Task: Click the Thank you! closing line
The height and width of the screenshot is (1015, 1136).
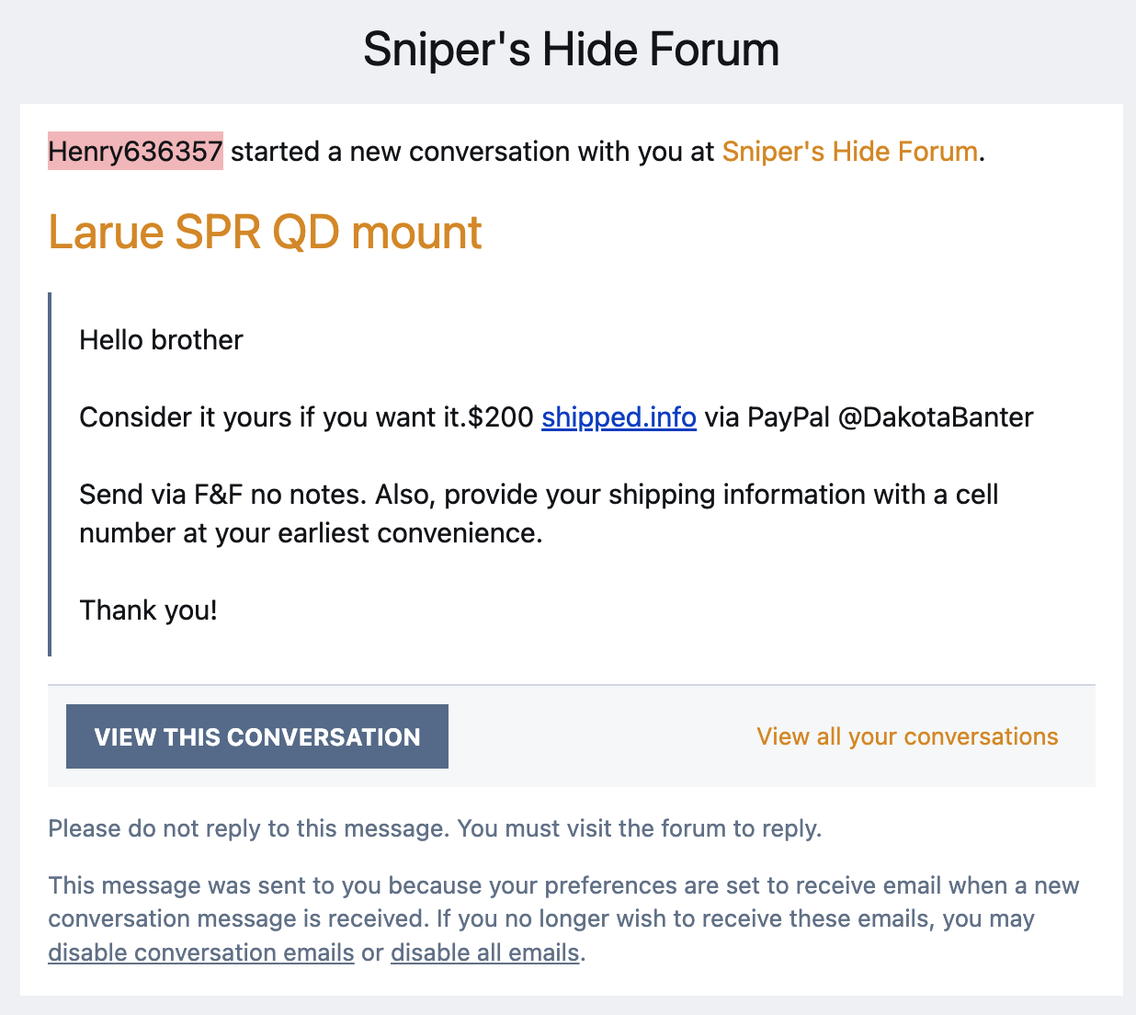Action: pos(148,610)
